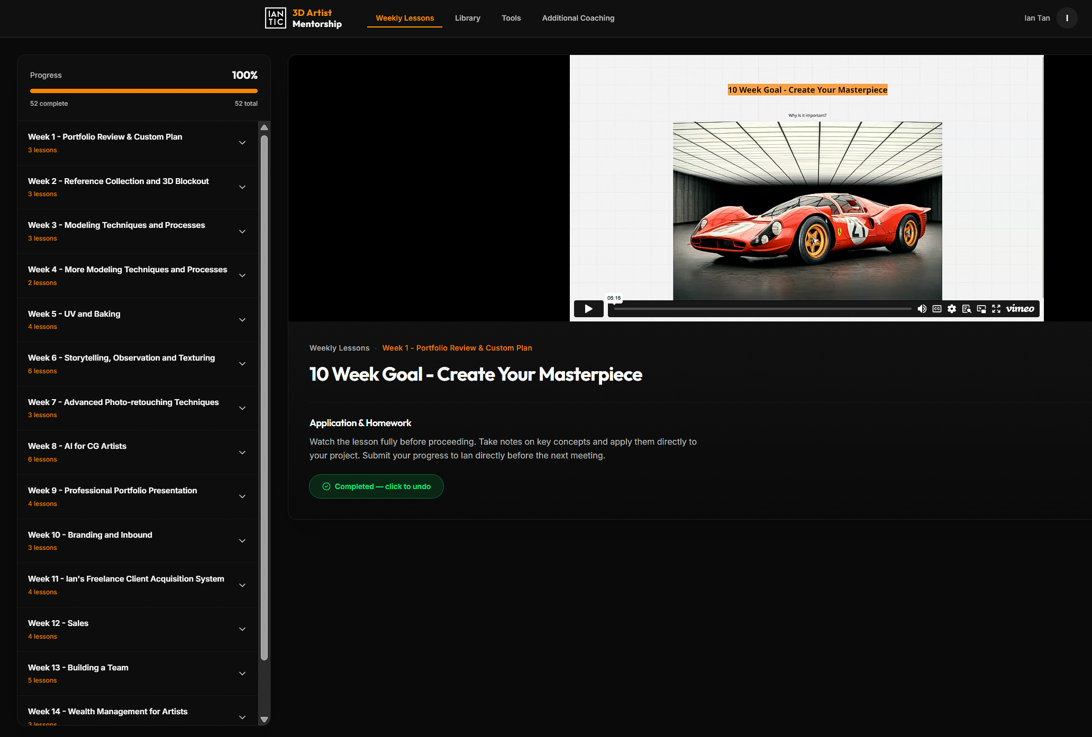Click the sidebar scrollbar thumb
1092x737 pixels.
click(265, 398)
